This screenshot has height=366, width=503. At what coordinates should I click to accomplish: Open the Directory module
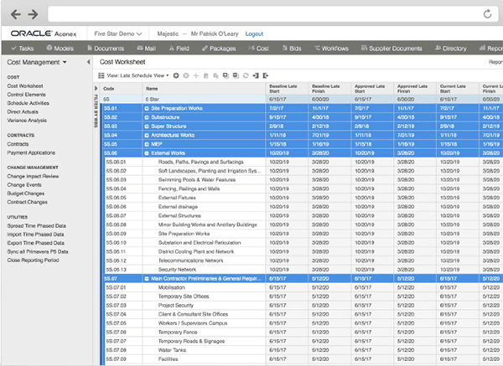[x=451, y=48]
